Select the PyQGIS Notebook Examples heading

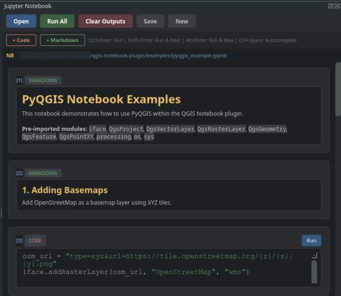point(101,99)
